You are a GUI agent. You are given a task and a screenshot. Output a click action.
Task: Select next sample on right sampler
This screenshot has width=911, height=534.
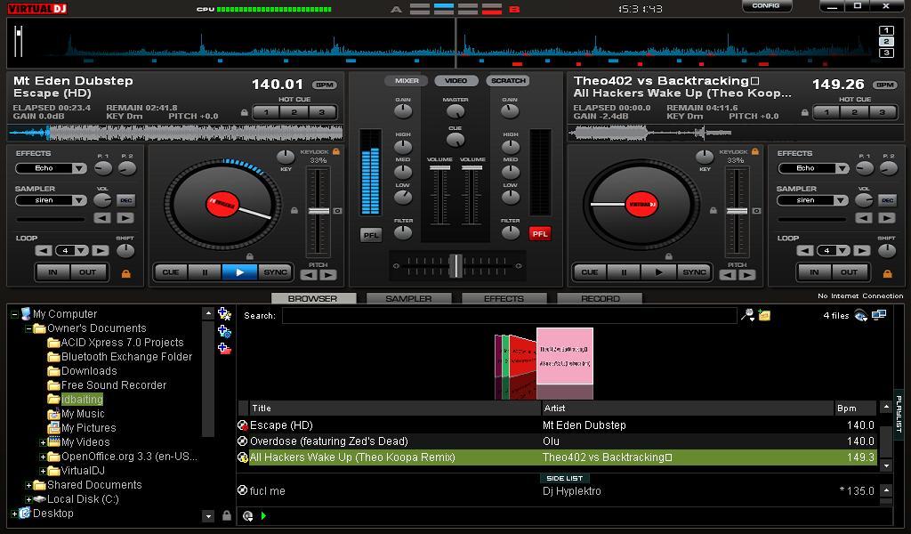(x=887, y=218)
